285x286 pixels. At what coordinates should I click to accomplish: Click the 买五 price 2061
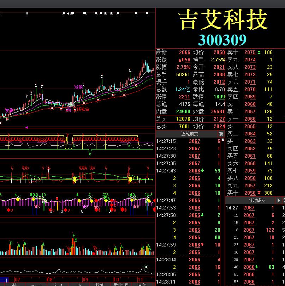(250, 156)
